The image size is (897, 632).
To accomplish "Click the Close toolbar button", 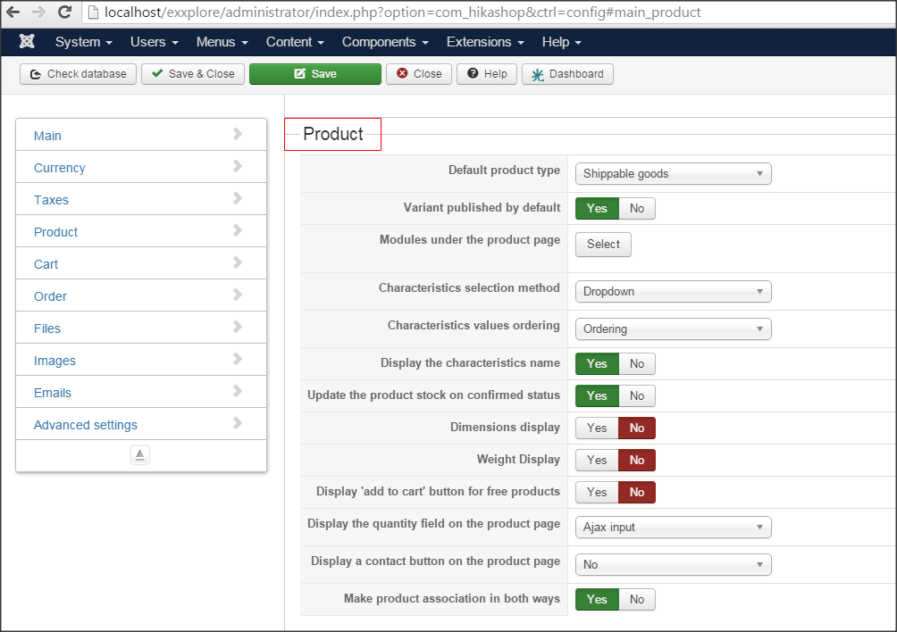I will [419, 74].
